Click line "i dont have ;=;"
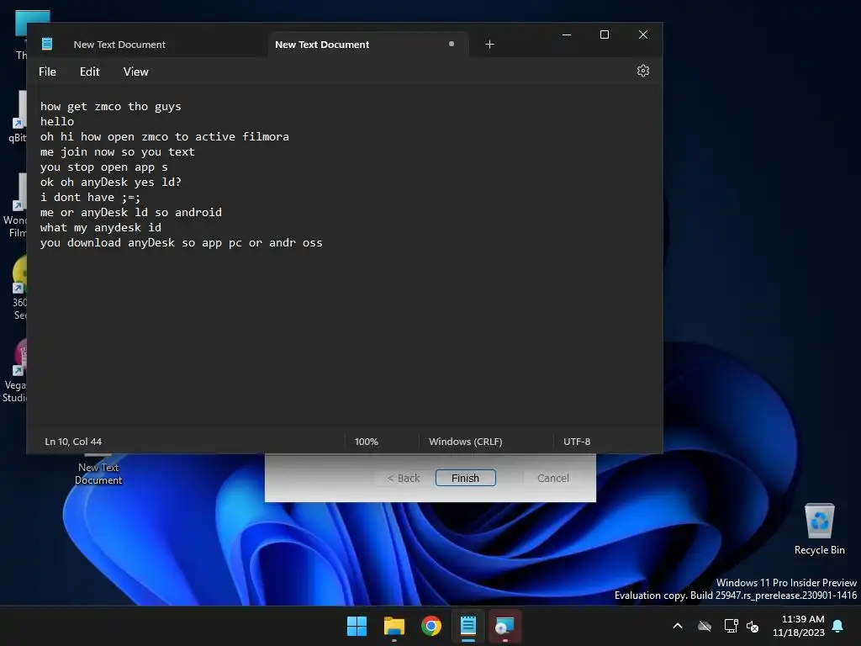Viewport: 861px width, 646px height. (x=90, y=197)
